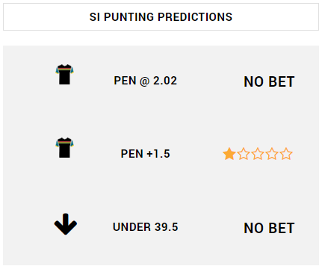Click NO BET next to PEN @ 2.02
Image resolution: width=322 pixels, height=269 pixels.
click(x=269, y=81)
